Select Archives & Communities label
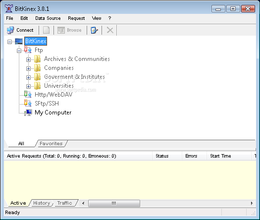This screenshot has height=220, width=260. click(77, 59)
